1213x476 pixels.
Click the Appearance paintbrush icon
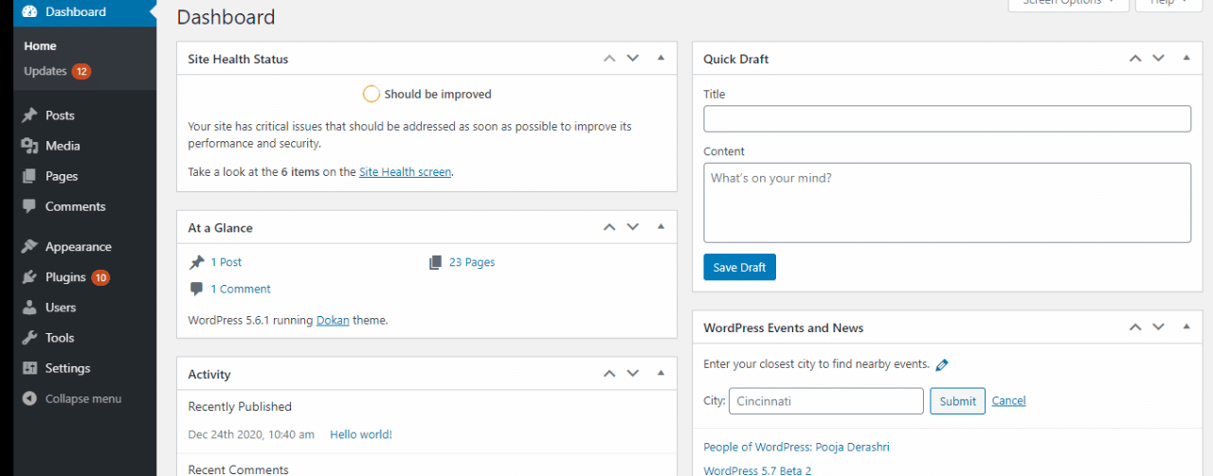[x=29, y=247]
